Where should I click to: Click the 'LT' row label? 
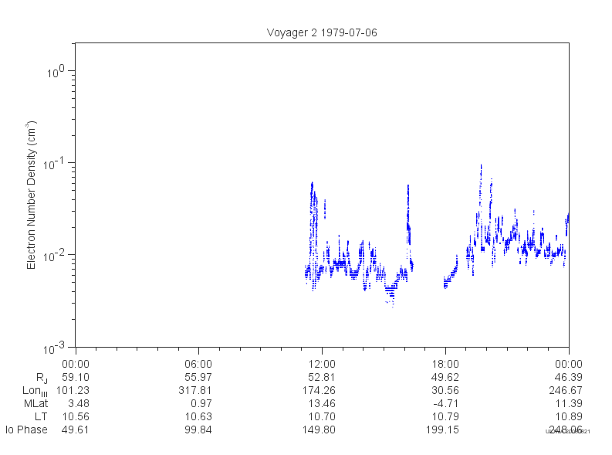41,416
